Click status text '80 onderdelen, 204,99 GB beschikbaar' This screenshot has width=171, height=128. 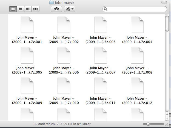point(62,124)
